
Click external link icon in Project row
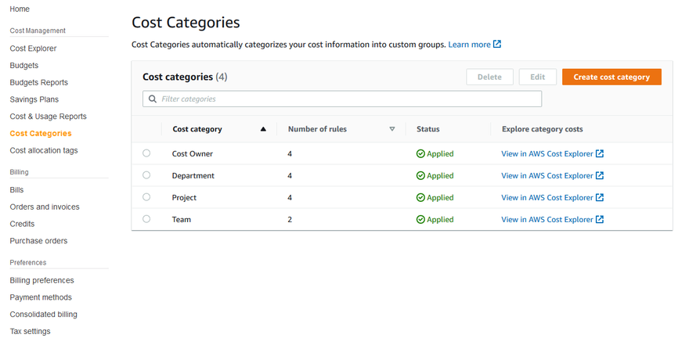(600, 198)
